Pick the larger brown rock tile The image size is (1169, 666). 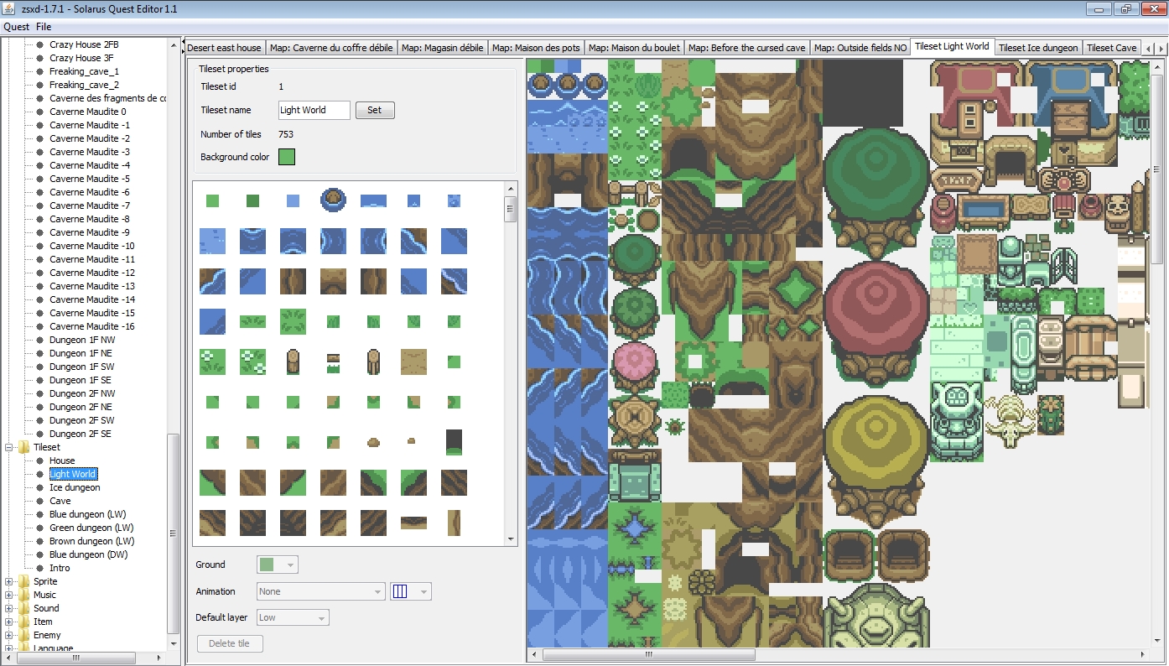tap(373, 442)
